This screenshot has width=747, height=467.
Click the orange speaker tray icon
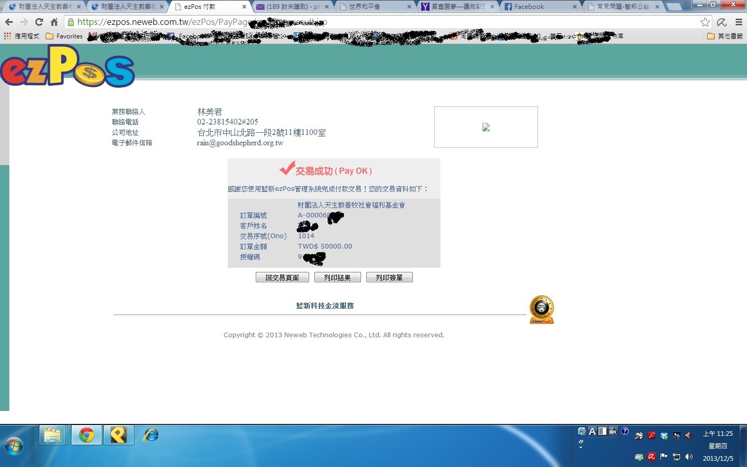tap(689, 436)
